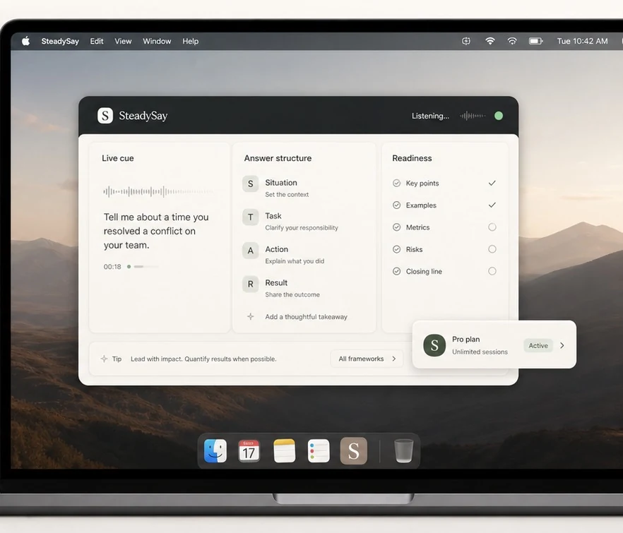Click the Listening... status text
Image resolution: width=623 pixels, height=533 pixels.
click(430, 116)
